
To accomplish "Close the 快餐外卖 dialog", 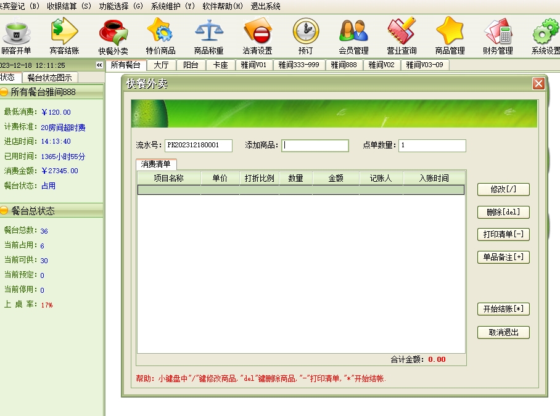I will 538,84.
